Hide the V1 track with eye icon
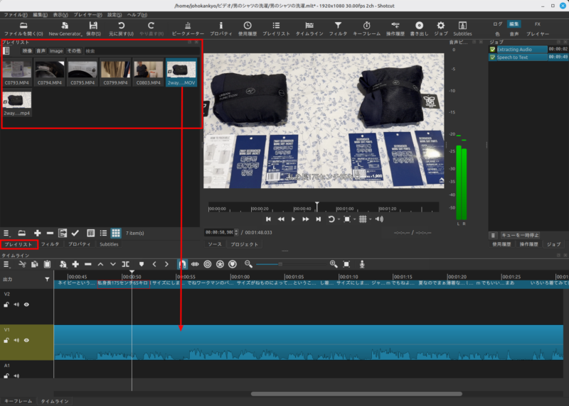 click(27, 341)
